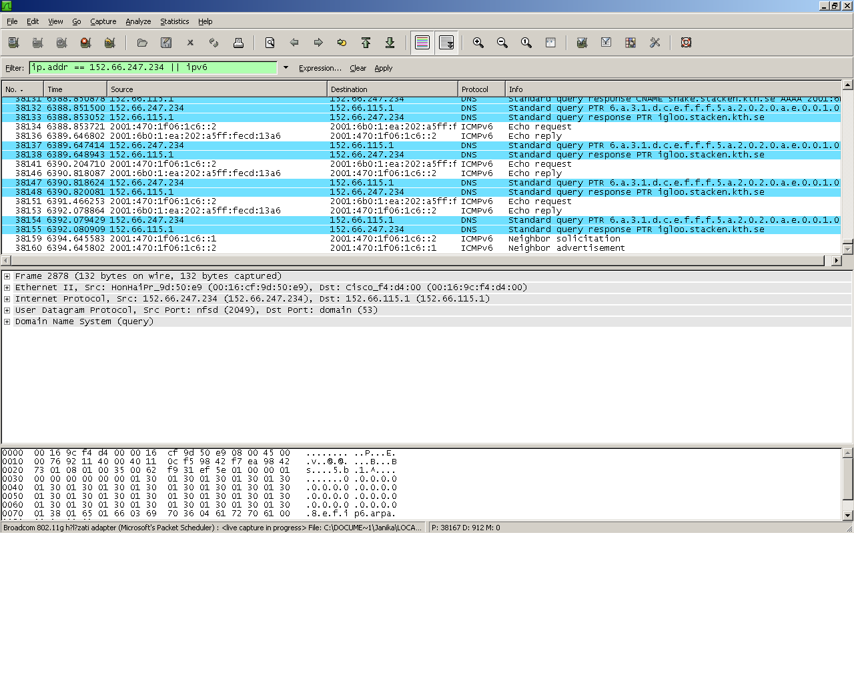The image size is (854, 683).
Task: Toggle packet list colorization
Action: click(422, 43)
